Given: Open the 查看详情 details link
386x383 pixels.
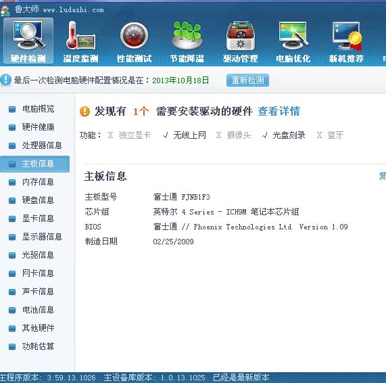Looking at the screenshot, I should tap(279, 111).
